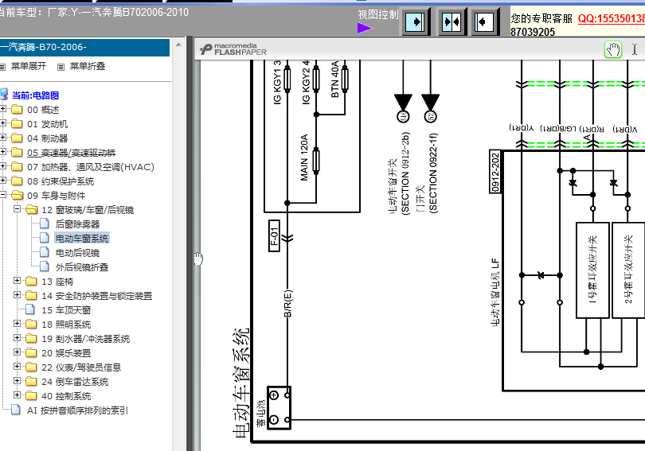Click the 当前:电路图 heading

(x=35, y=95)
